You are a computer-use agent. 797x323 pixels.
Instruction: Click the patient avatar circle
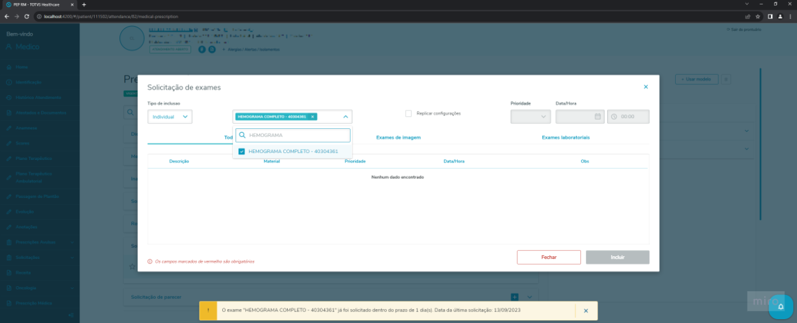coord(131,39)
